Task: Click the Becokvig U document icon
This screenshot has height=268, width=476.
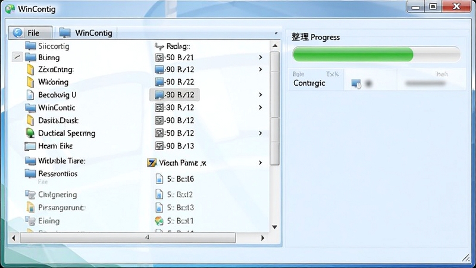Action: point(30,95)
